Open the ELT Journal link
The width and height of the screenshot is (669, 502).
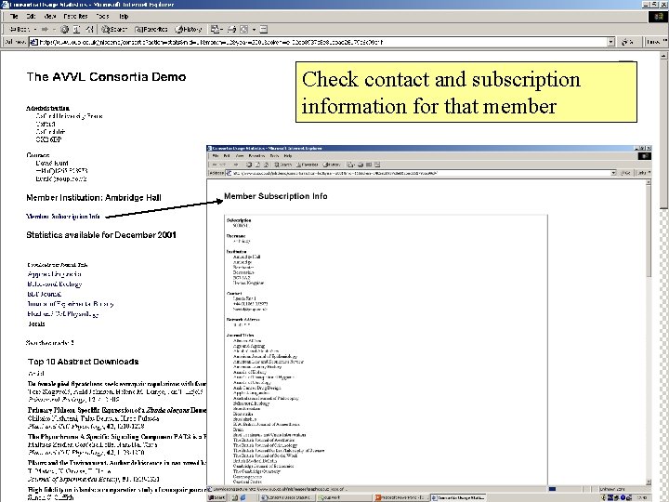tap(45, 294)
